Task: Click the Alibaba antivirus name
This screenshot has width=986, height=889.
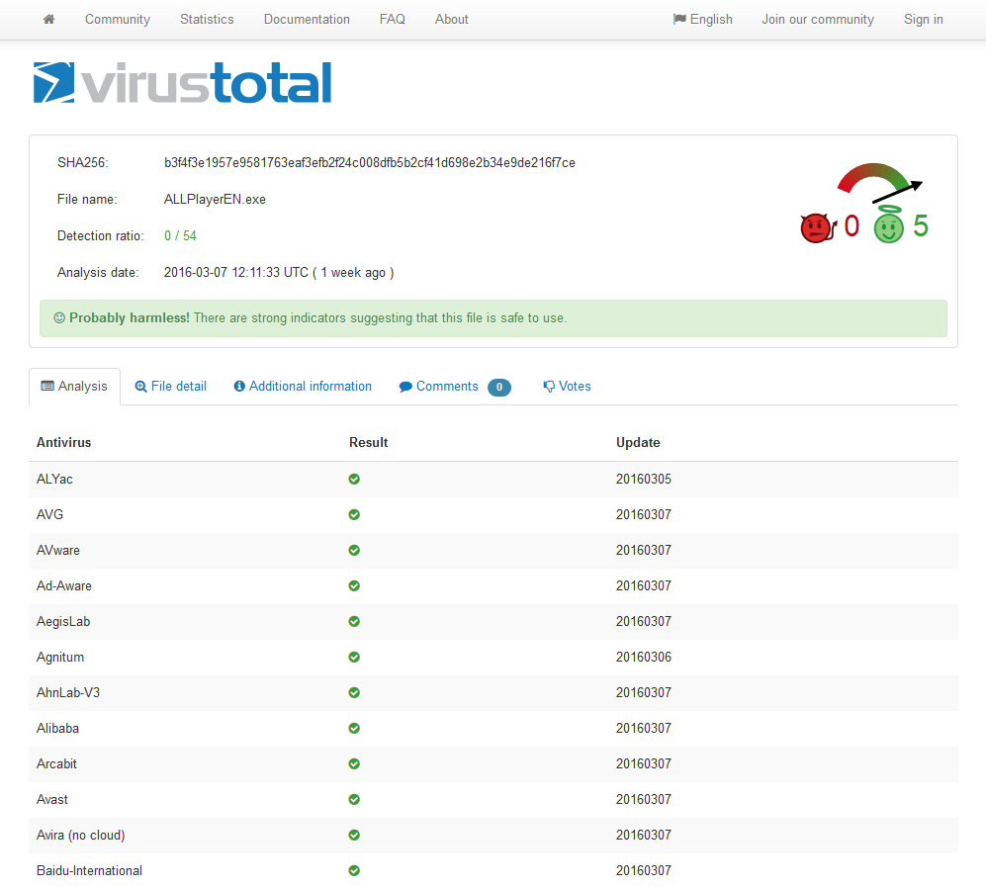Action: tap(57, 729)
